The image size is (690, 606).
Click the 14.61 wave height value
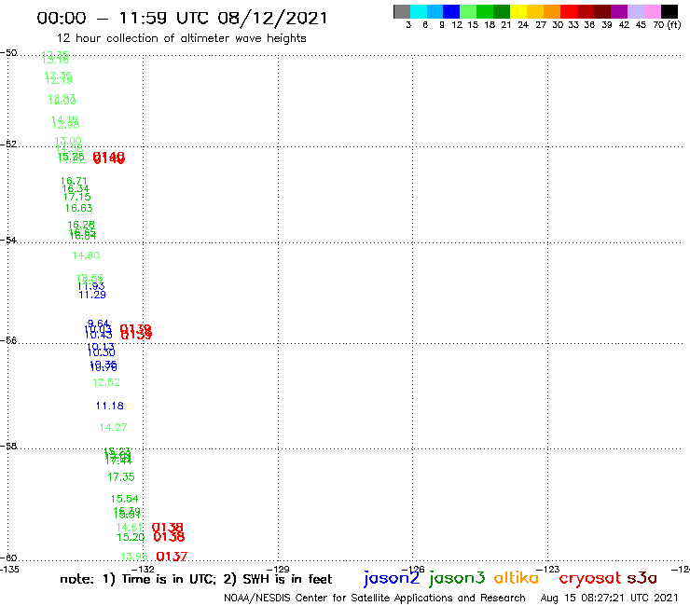tap(130, 528)
